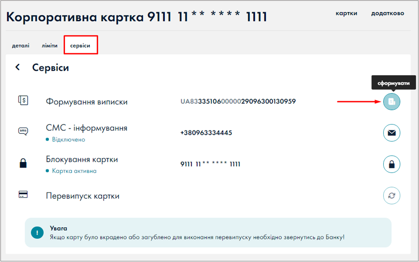Click the Формування виписки service label
Viewport: 419px width, 262px height.
coord(86,102)
